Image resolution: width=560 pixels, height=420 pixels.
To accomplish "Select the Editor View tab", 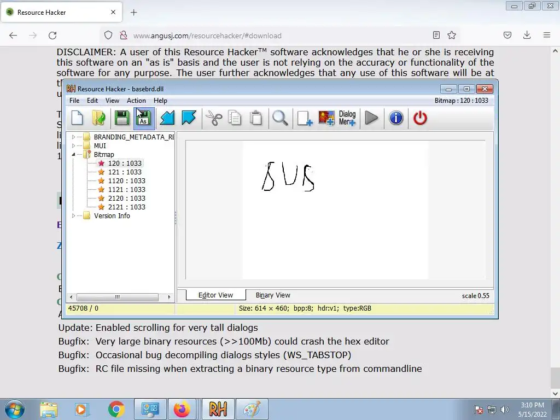I will 215,295.
